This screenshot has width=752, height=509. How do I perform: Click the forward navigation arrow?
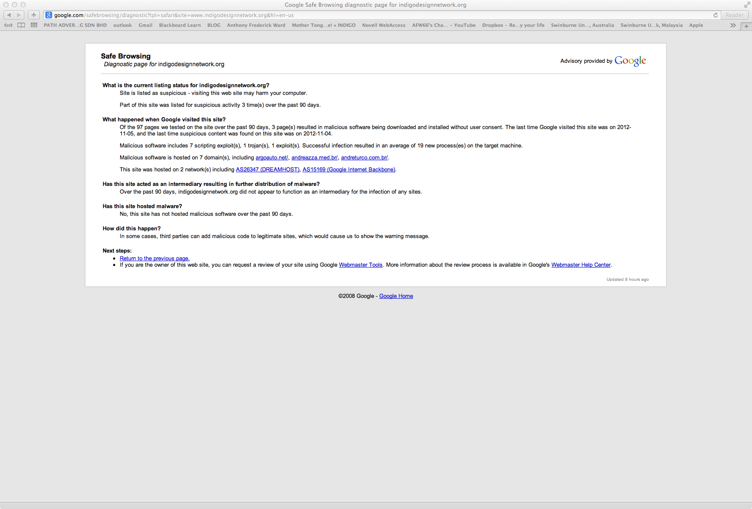pyautogui.click(x=19, y=15)
